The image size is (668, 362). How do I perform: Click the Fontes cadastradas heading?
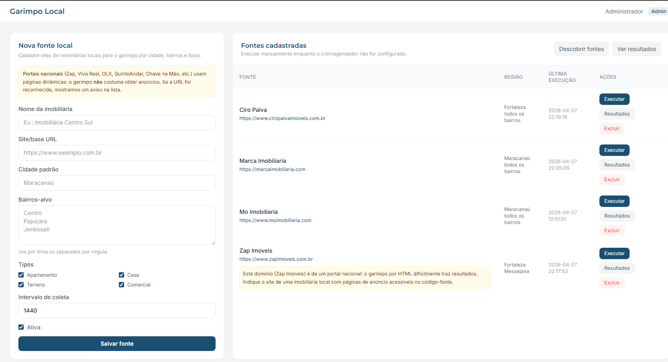tap(274, 46)
